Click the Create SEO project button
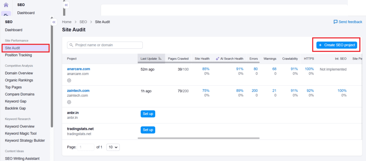366x161 pixels. pyautogui.click(x=336, y=45)
